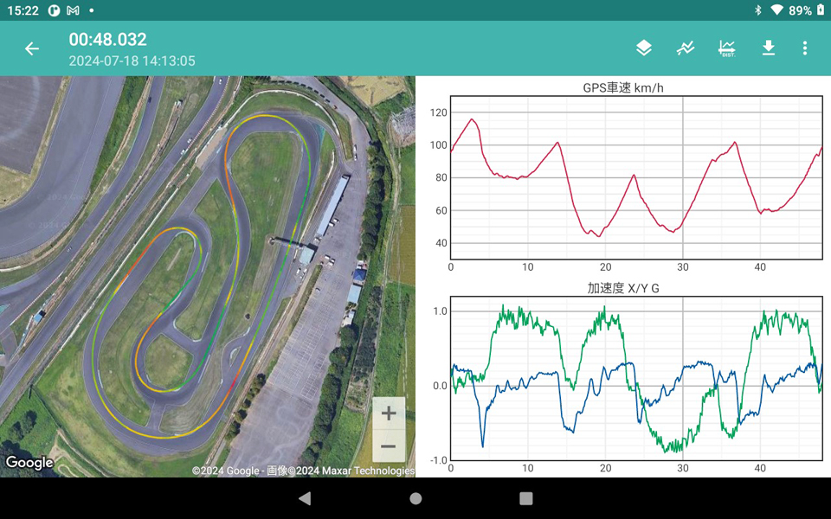Download the lap data
This screenshot has width=831, height=519.
pos(769,48)
